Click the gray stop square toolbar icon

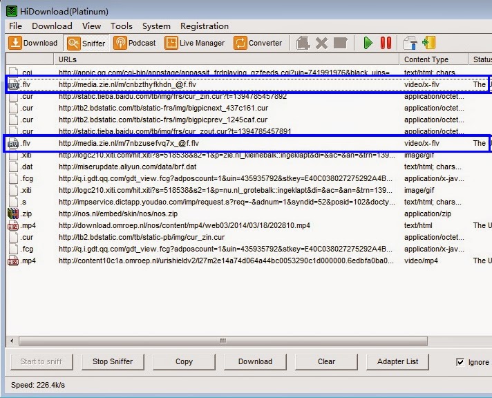click(x=341, y=43)
